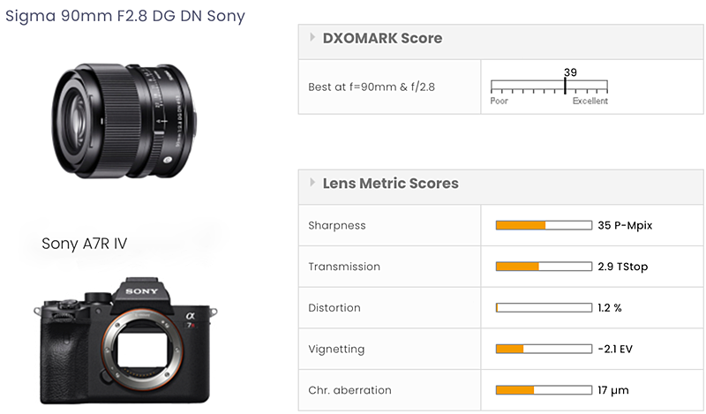Select the Distortion metric row label

click(334, 308)
